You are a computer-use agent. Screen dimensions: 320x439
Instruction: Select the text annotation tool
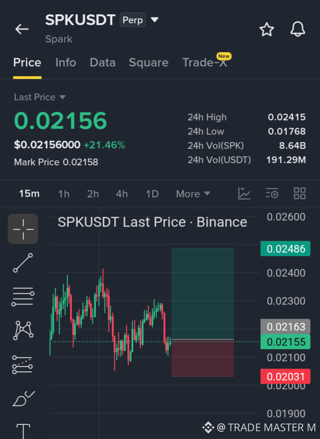tap(23, 431)
